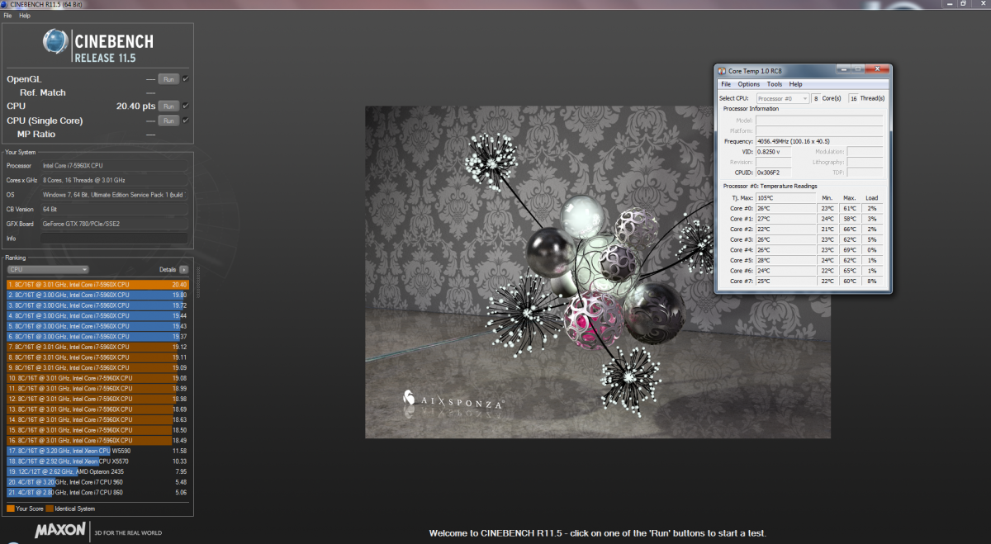Click the Processor field showing i7-5960X
The width and height of the screenshot is (991, 544).
pyautogui.click(x=115, y=165)
